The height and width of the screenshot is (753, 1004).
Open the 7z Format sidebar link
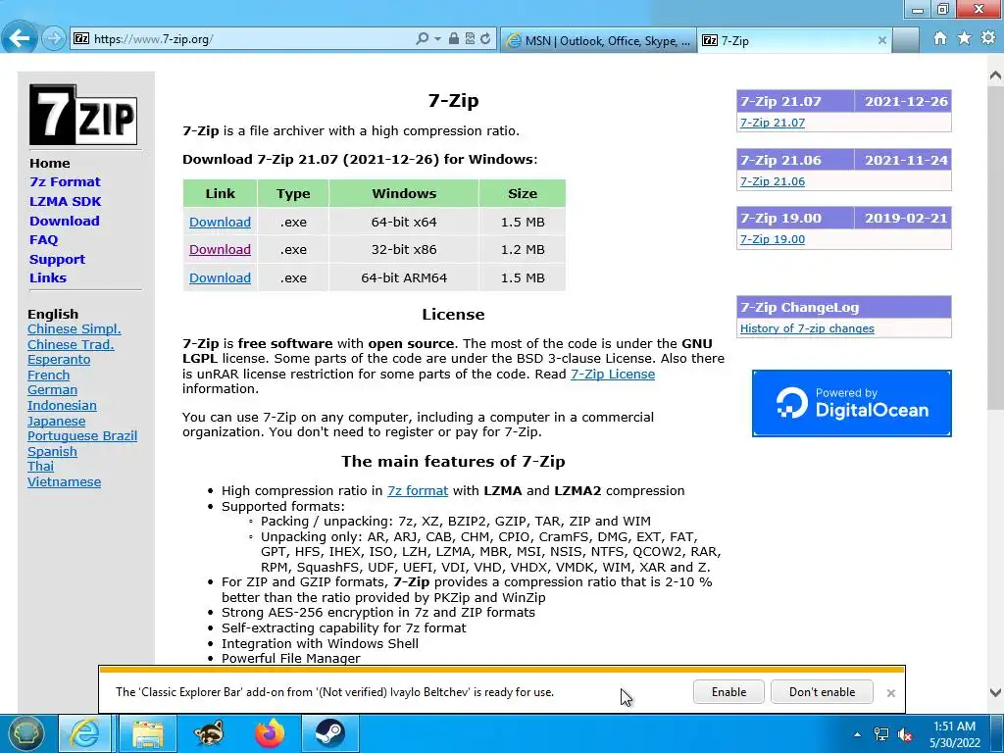coord(65,181)
